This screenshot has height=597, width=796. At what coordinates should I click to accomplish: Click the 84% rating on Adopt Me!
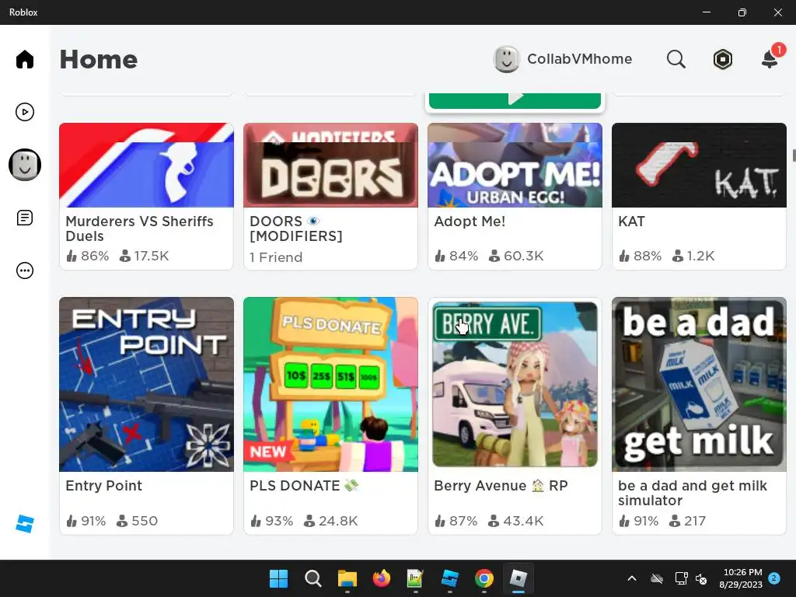456,256
